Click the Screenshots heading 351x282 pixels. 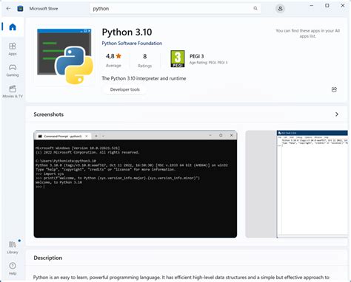tap(49, 114)
